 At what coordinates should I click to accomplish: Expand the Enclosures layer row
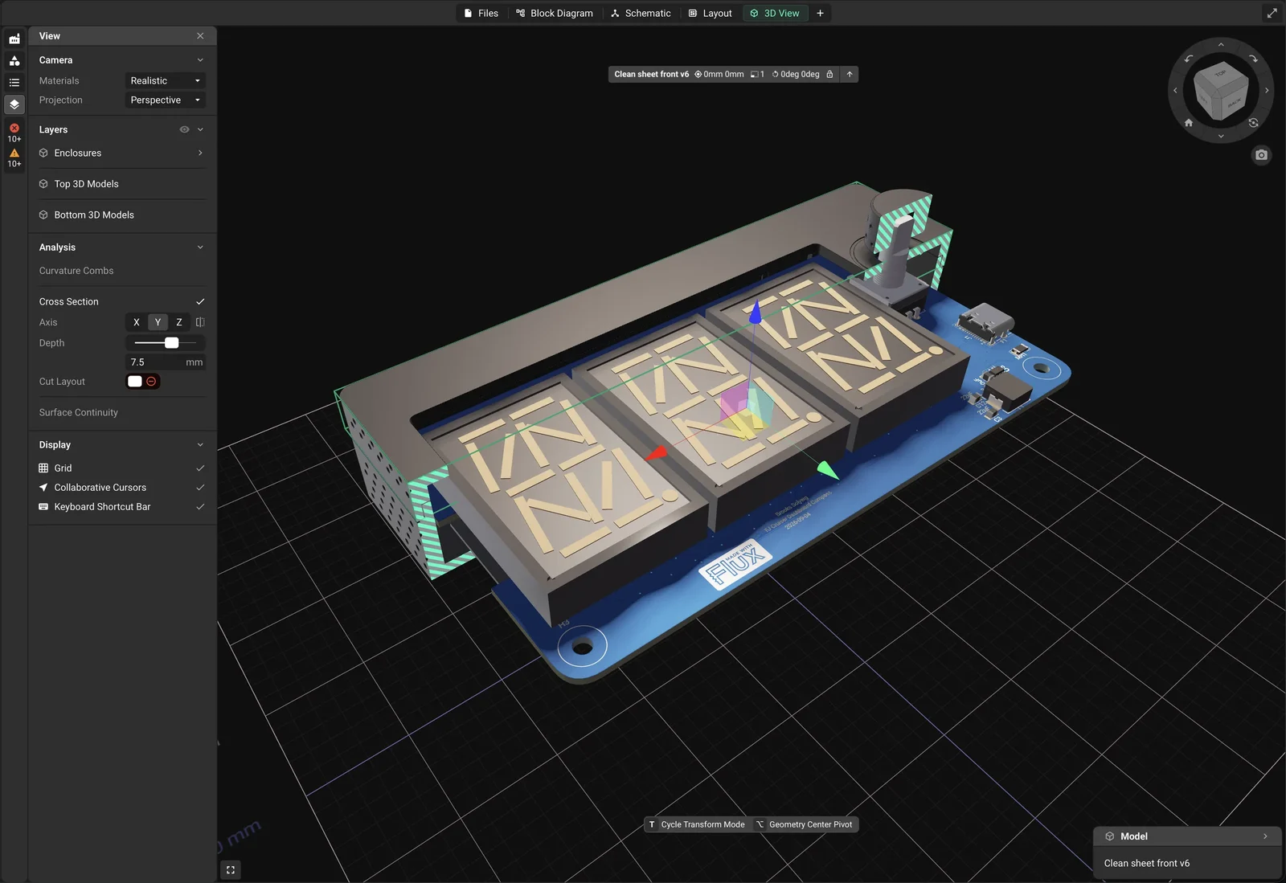click(x=122, y=153)
